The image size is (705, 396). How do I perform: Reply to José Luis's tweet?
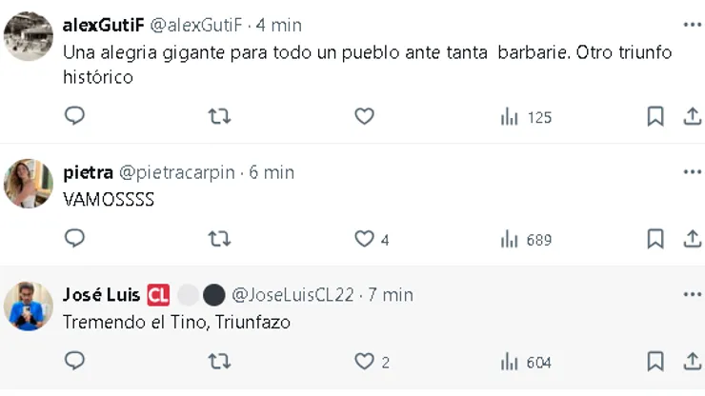coord(74,361)
